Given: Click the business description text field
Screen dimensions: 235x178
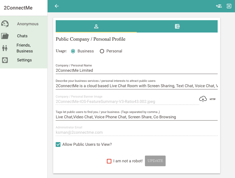Looking at the screenshot, I should click(137, 86).
